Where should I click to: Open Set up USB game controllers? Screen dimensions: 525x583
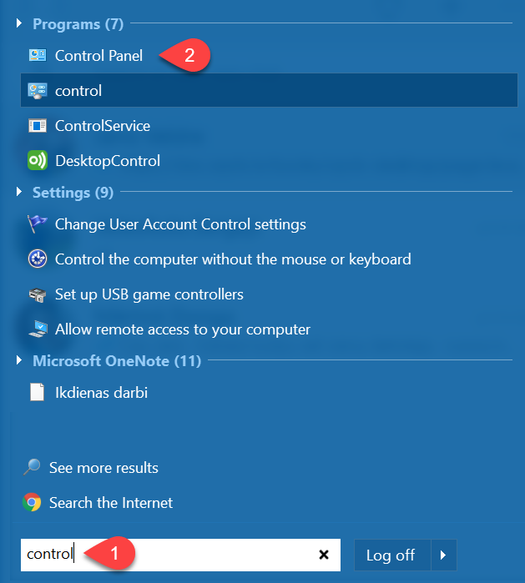pyautogui.click(x=149, y=295)
